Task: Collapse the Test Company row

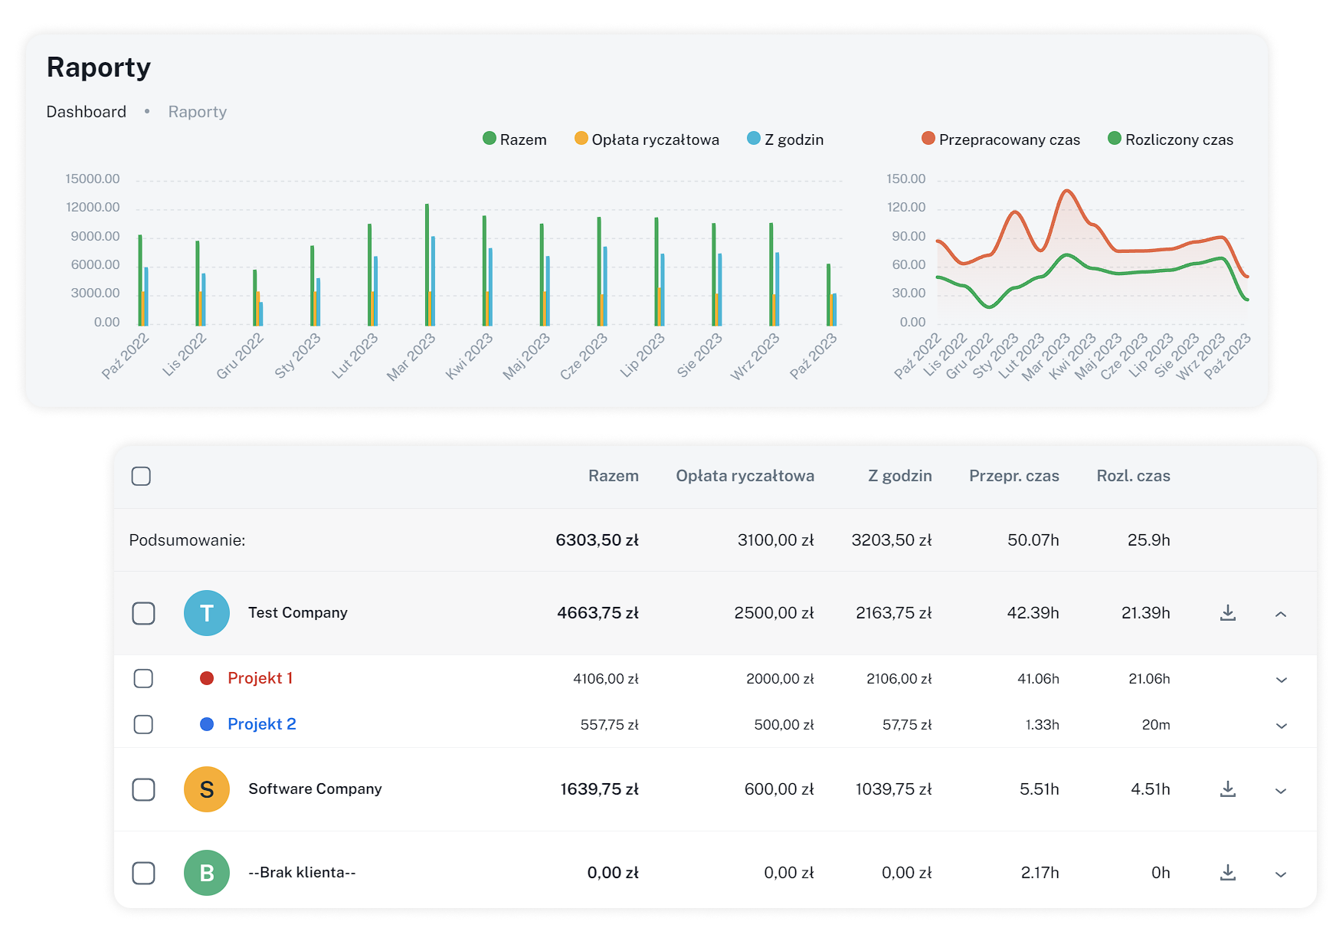Action: [x=1281, y=614]
